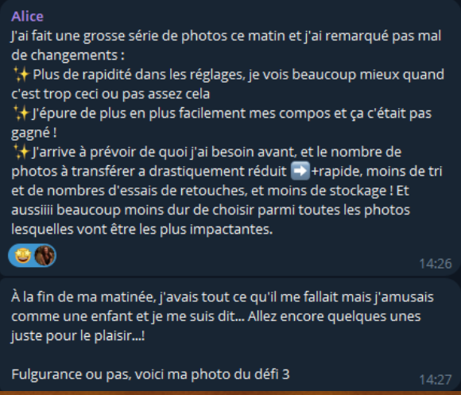Click the line Fulgurance ou pas, voici ma photo
The image size is (461, 395).
150,374
